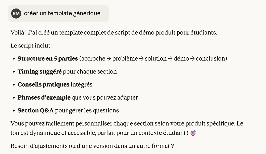Click the bold "Conseils pratiques" text

43,84
